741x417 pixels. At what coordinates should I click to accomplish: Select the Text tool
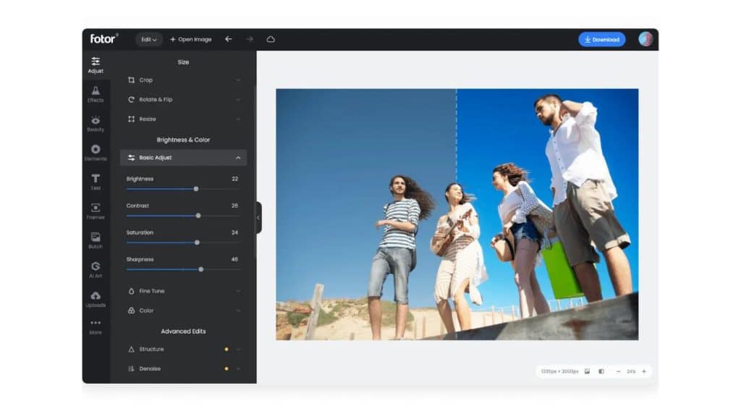click(96, 181)
